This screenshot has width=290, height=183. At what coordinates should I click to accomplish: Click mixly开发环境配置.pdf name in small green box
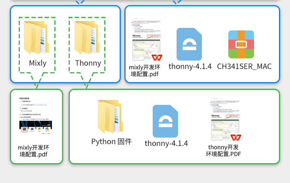tap(33, 151)
